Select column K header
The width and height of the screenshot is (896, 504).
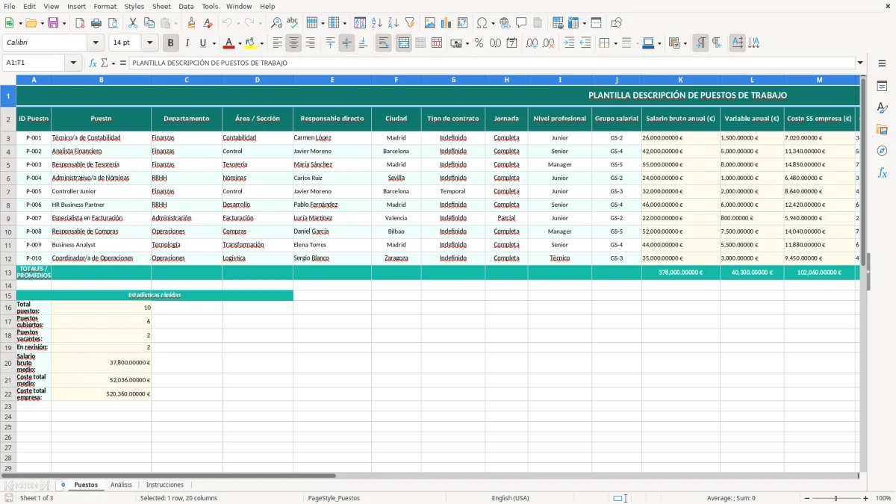click(x=680, y=79)
